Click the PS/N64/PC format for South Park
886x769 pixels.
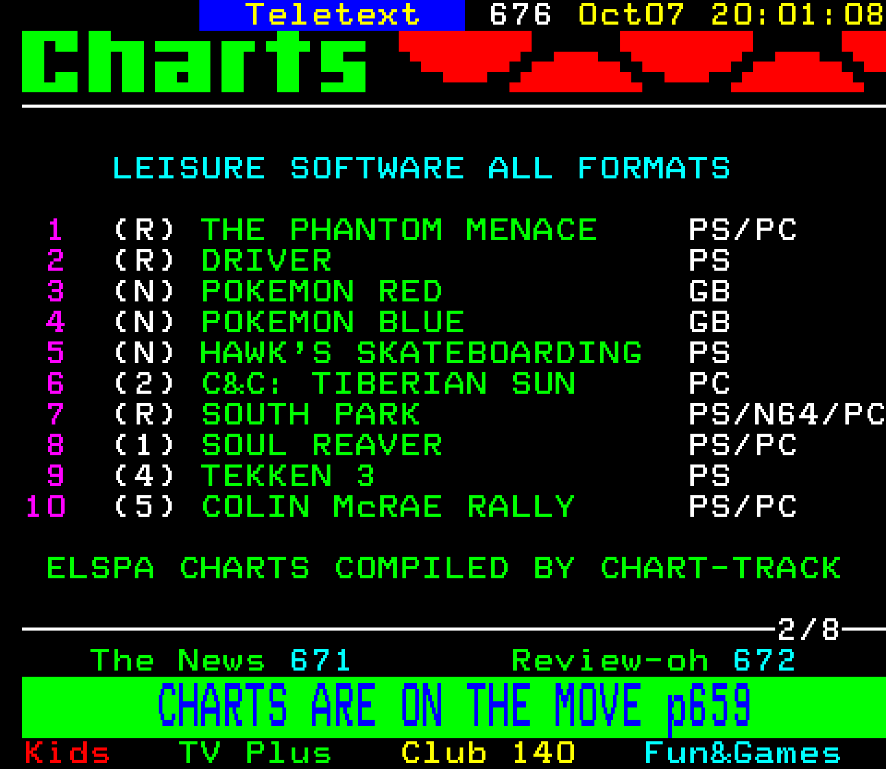coord(787,415)
